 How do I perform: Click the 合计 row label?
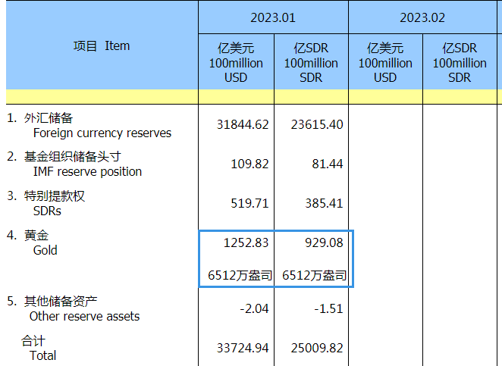click(x=33, y=341)
